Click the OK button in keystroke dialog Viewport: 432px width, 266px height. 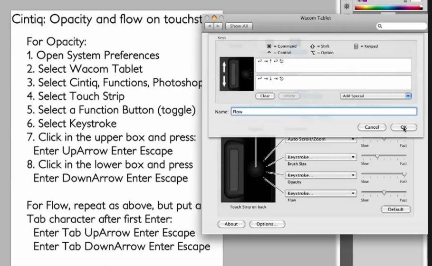403,127
